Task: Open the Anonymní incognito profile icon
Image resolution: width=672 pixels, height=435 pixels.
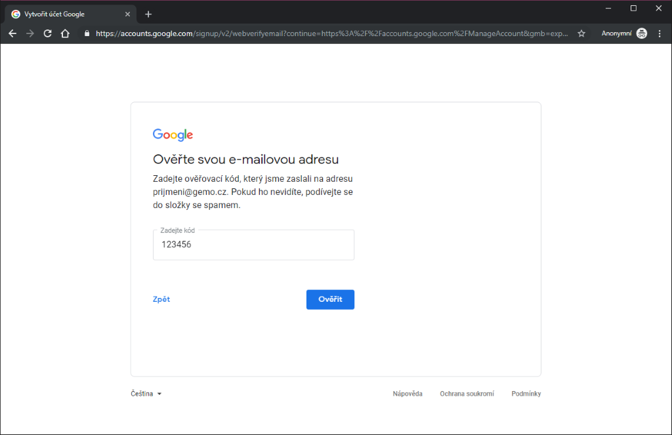Action: click(642, 33)
